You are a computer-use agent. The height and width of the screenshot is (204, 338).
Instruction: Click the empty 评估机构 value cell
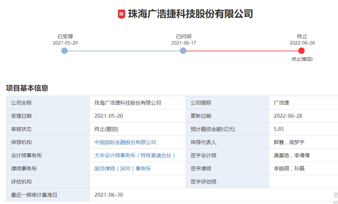[138, 182]
